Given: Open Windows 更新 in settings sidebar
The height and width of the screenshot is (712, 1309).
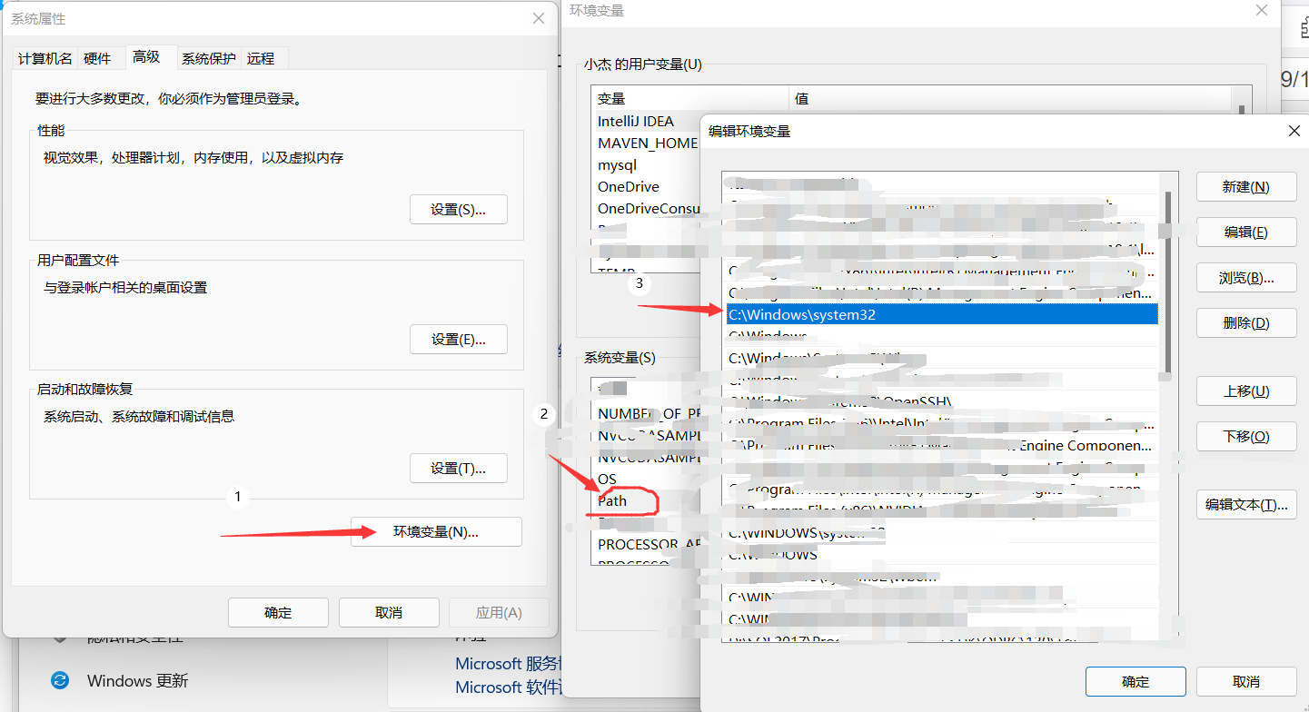Looking at the screenshot, I should [137, 680].
